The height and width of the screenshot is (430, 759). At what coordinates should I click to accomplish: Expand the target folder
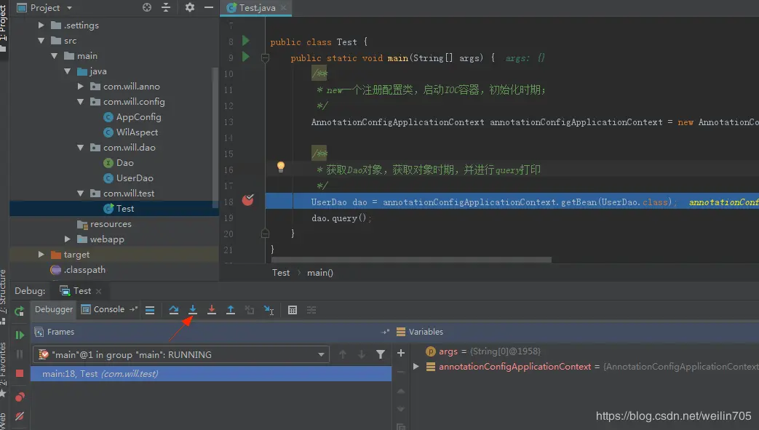(x=41, y=254)
